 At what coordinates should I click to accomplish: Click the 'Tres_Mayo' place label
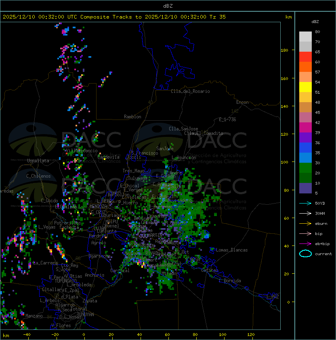tap(133, 171)
